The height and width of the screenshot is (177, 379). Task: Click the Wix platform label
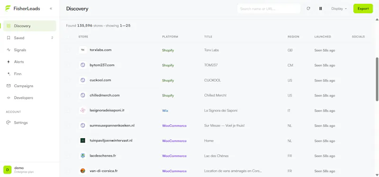click(165, 111)
